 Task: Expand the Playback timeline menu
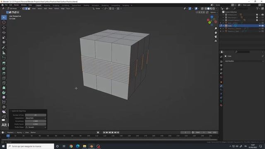point(11,132)
